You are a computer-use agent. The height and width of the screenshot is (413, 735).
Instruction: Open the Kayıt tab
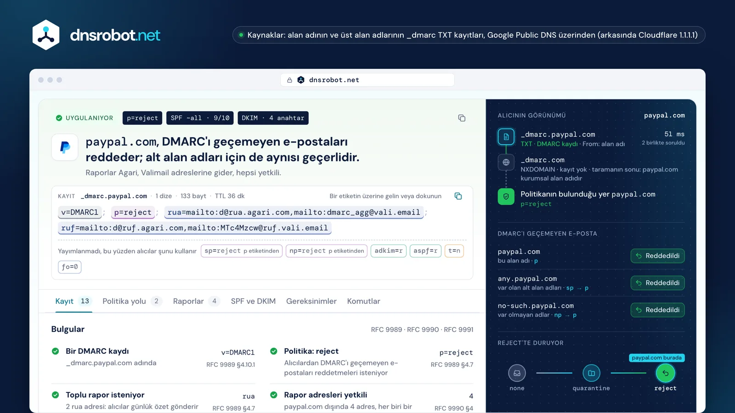(73, 301)
